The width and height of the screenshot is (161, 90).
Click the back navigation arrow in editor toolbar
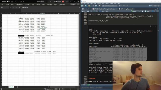pyautogui.click(x=83, y=11)
